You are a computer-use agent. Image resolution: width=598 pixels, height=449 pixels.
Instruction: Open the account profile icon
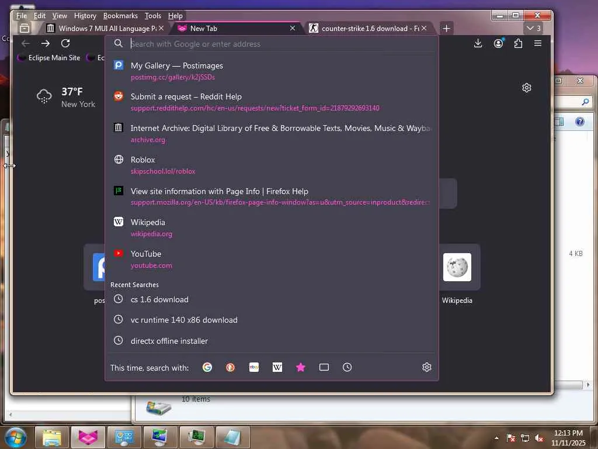499,43
